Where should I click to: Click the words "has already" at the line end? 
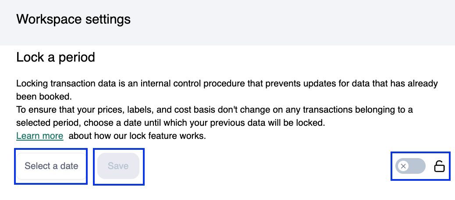click(x=416, y=83)
